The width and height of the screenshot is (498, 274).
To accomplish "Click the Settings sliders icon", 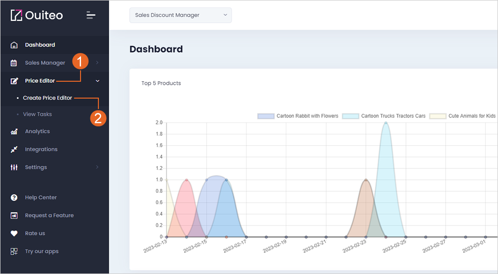I will coord(14,167).
